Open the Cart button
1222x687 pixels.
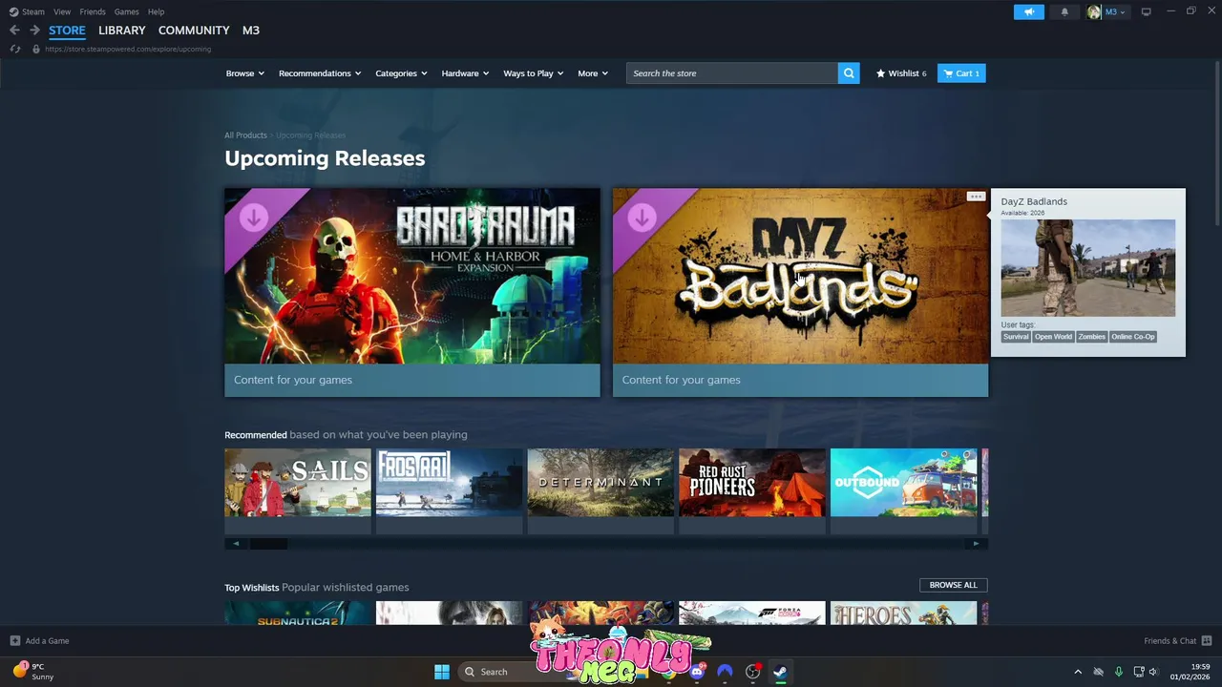[x=961, y=73]
